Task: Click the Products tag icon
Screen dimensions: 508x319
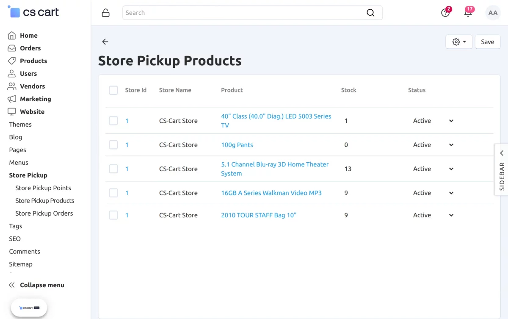Action: coord(12,61)
